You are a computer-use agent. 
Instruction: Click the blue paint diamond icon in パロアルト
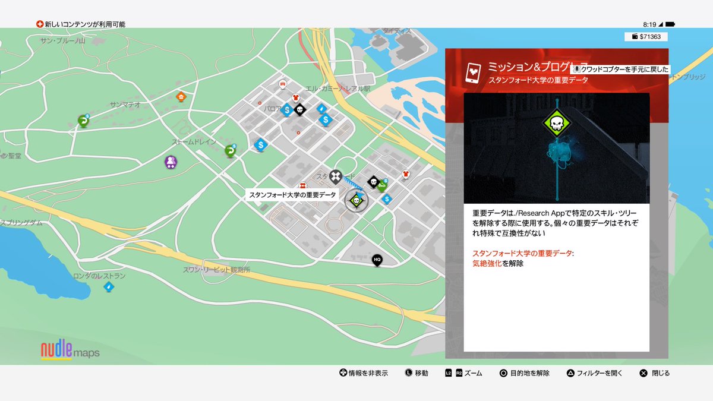321,108
